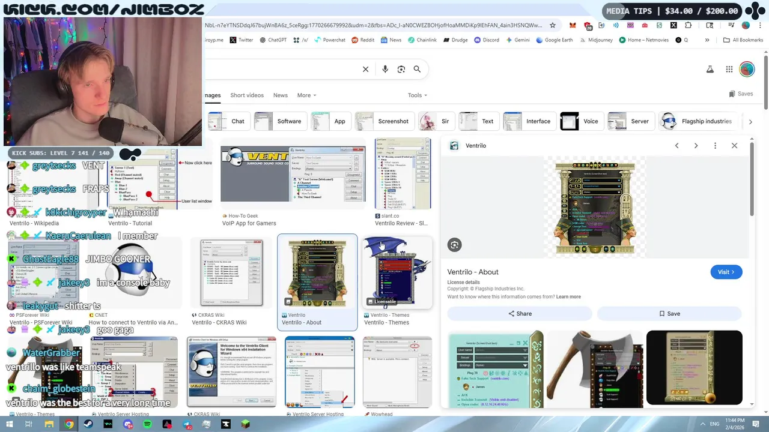Go to next image in preview panel
Viewport: 769px width, 432px height.
pos(696,146)
